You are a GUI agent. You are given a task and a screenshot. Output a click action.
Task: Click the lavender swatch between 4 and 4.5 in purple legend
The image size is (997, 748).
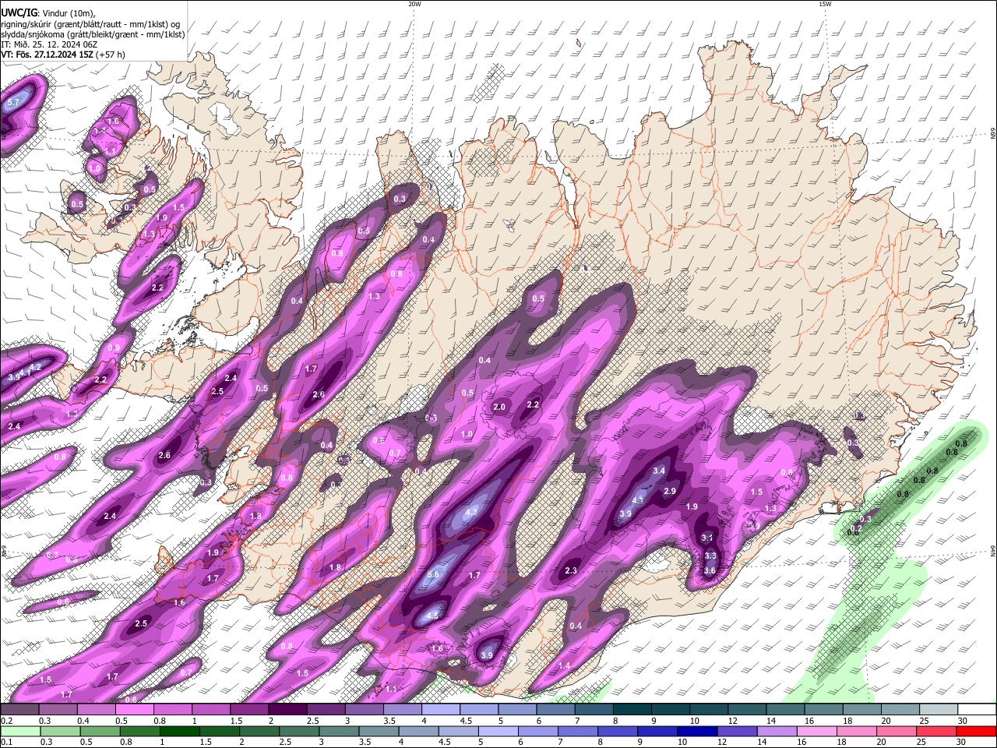440,710
